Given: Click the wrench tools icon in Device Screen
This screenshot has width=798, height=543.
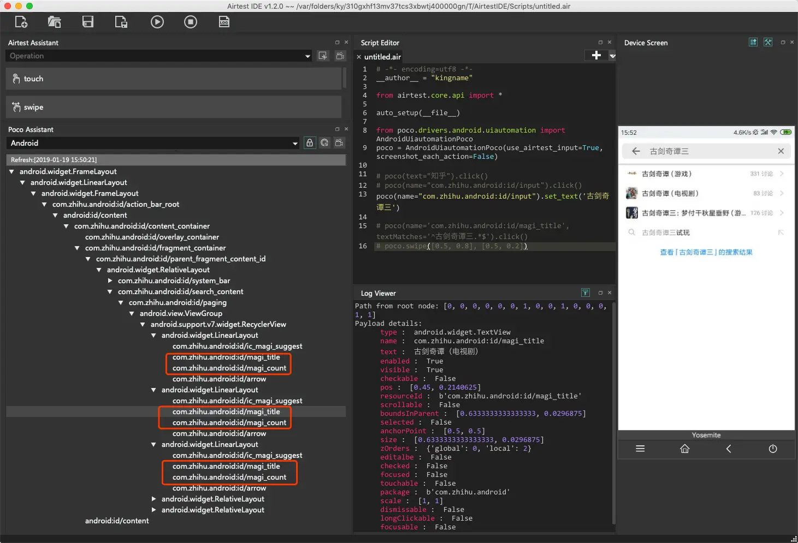Looking at the screenshot, I should (768, 43).
